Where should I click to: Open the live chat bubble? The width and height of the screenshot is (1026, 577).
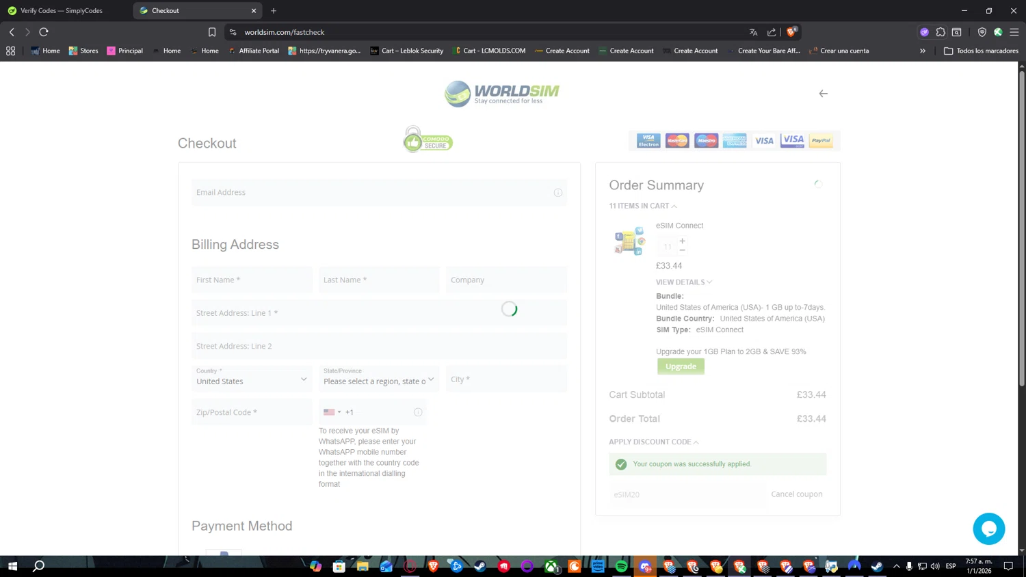point(988,528)
